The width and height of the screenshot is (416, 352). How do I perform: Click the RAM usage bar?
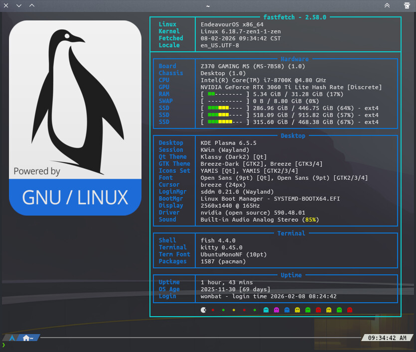225,94
